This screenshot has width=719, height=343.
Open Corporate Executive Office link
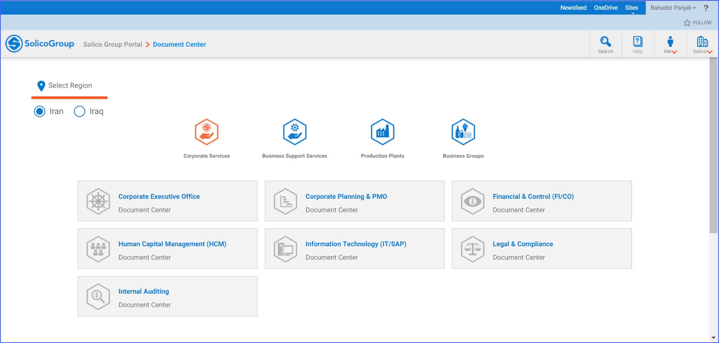tap(159, 197)
